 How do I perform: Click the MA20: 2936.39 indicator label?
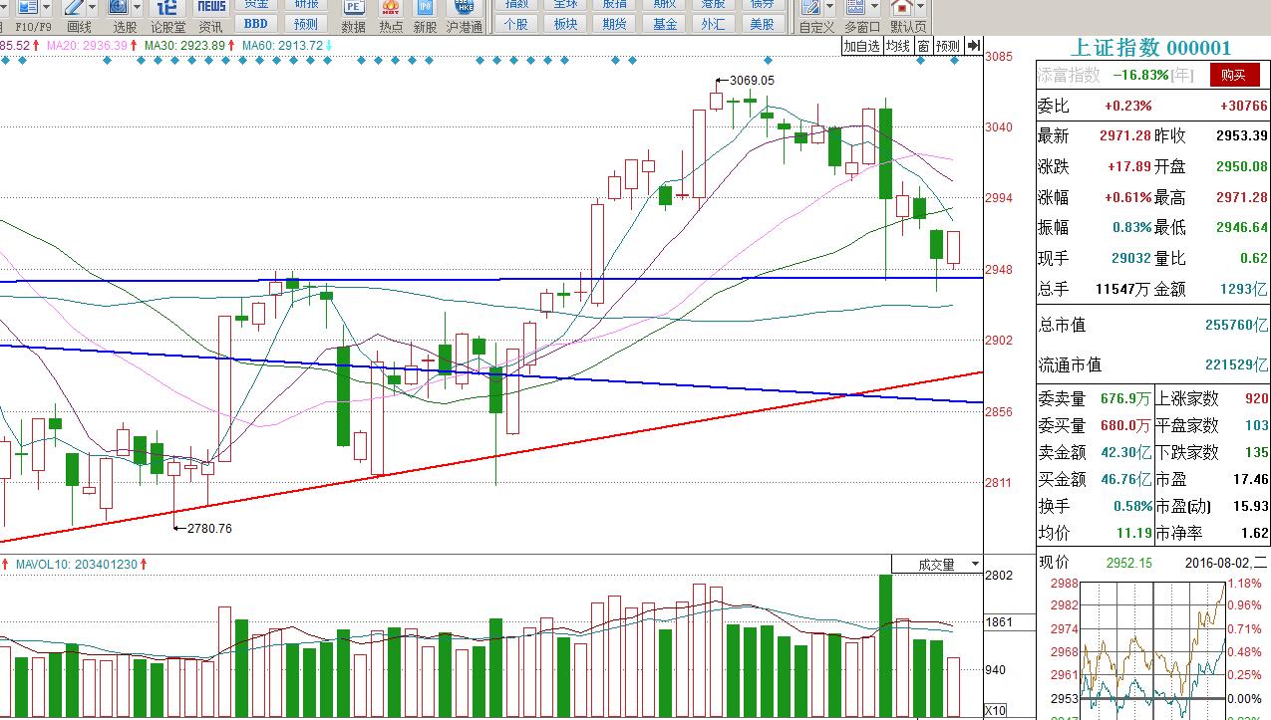86,46
